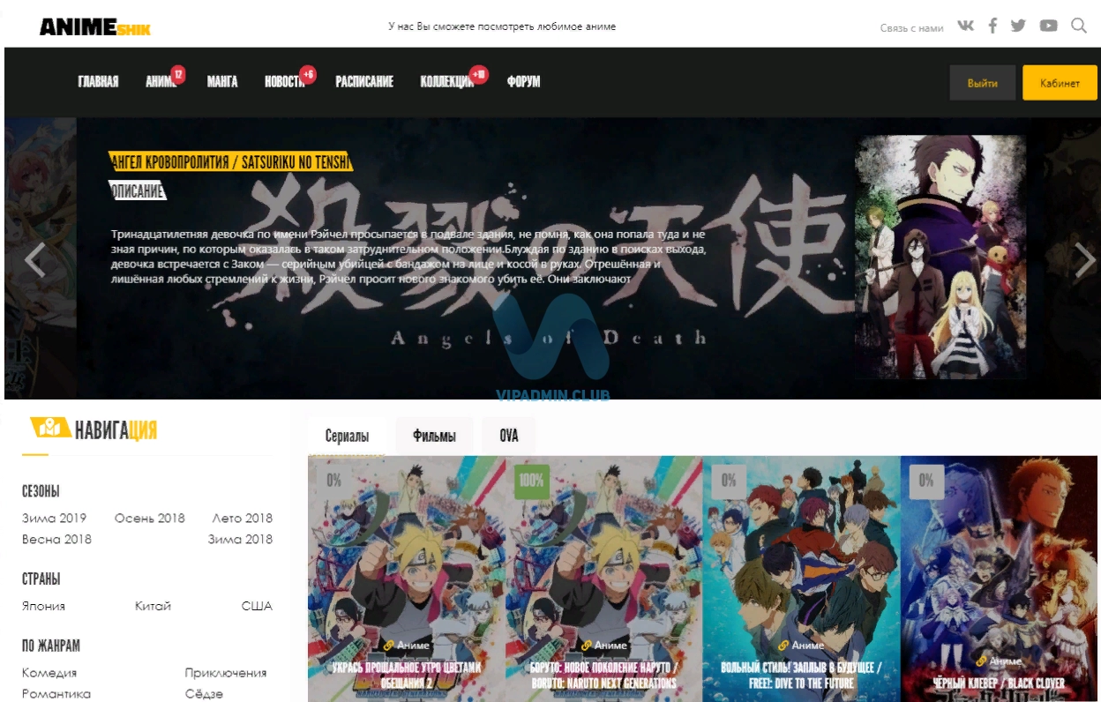Open the Манга menu item

(222, 82)
